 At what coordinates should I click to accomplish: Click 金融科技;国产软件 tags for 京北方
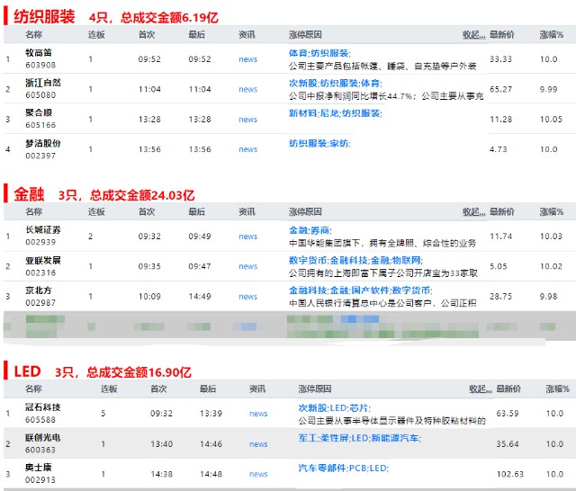(x=360, y=290)
